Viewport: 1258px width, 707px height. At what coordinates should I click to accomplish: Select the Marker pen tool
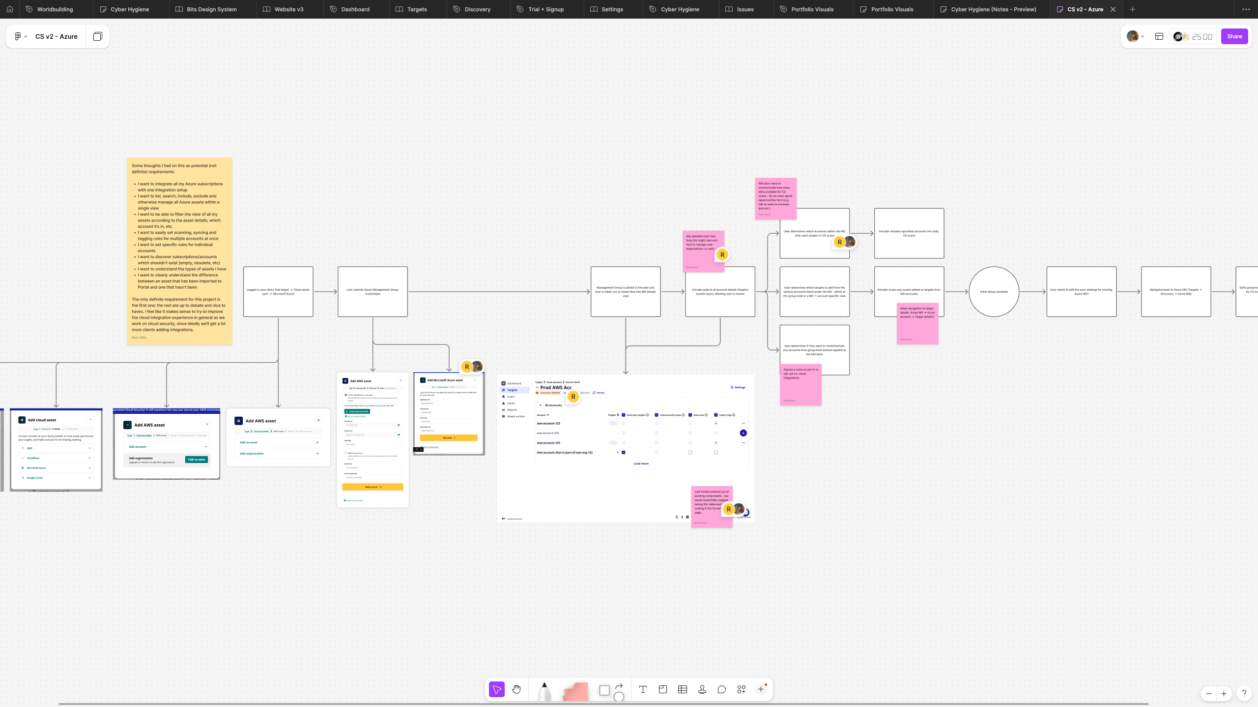coord(544,691)
